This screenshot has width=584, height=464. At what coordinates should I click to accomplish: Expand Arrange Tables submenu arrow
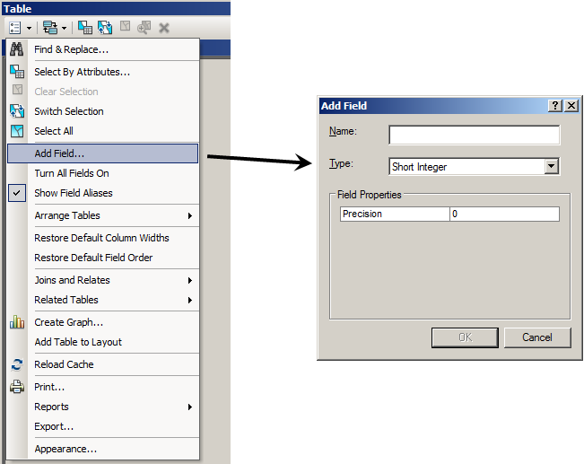click(190, 215)
